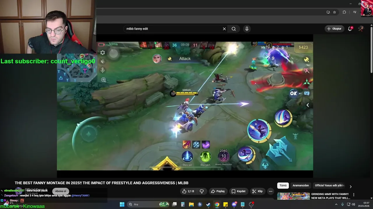
Task: Open the YouTube account avatar menu
Action: (x=361, y=29)
